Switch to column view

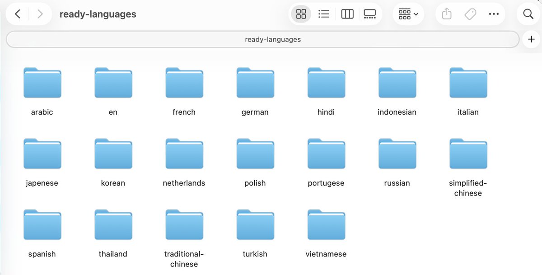click(x=347, y=14)
